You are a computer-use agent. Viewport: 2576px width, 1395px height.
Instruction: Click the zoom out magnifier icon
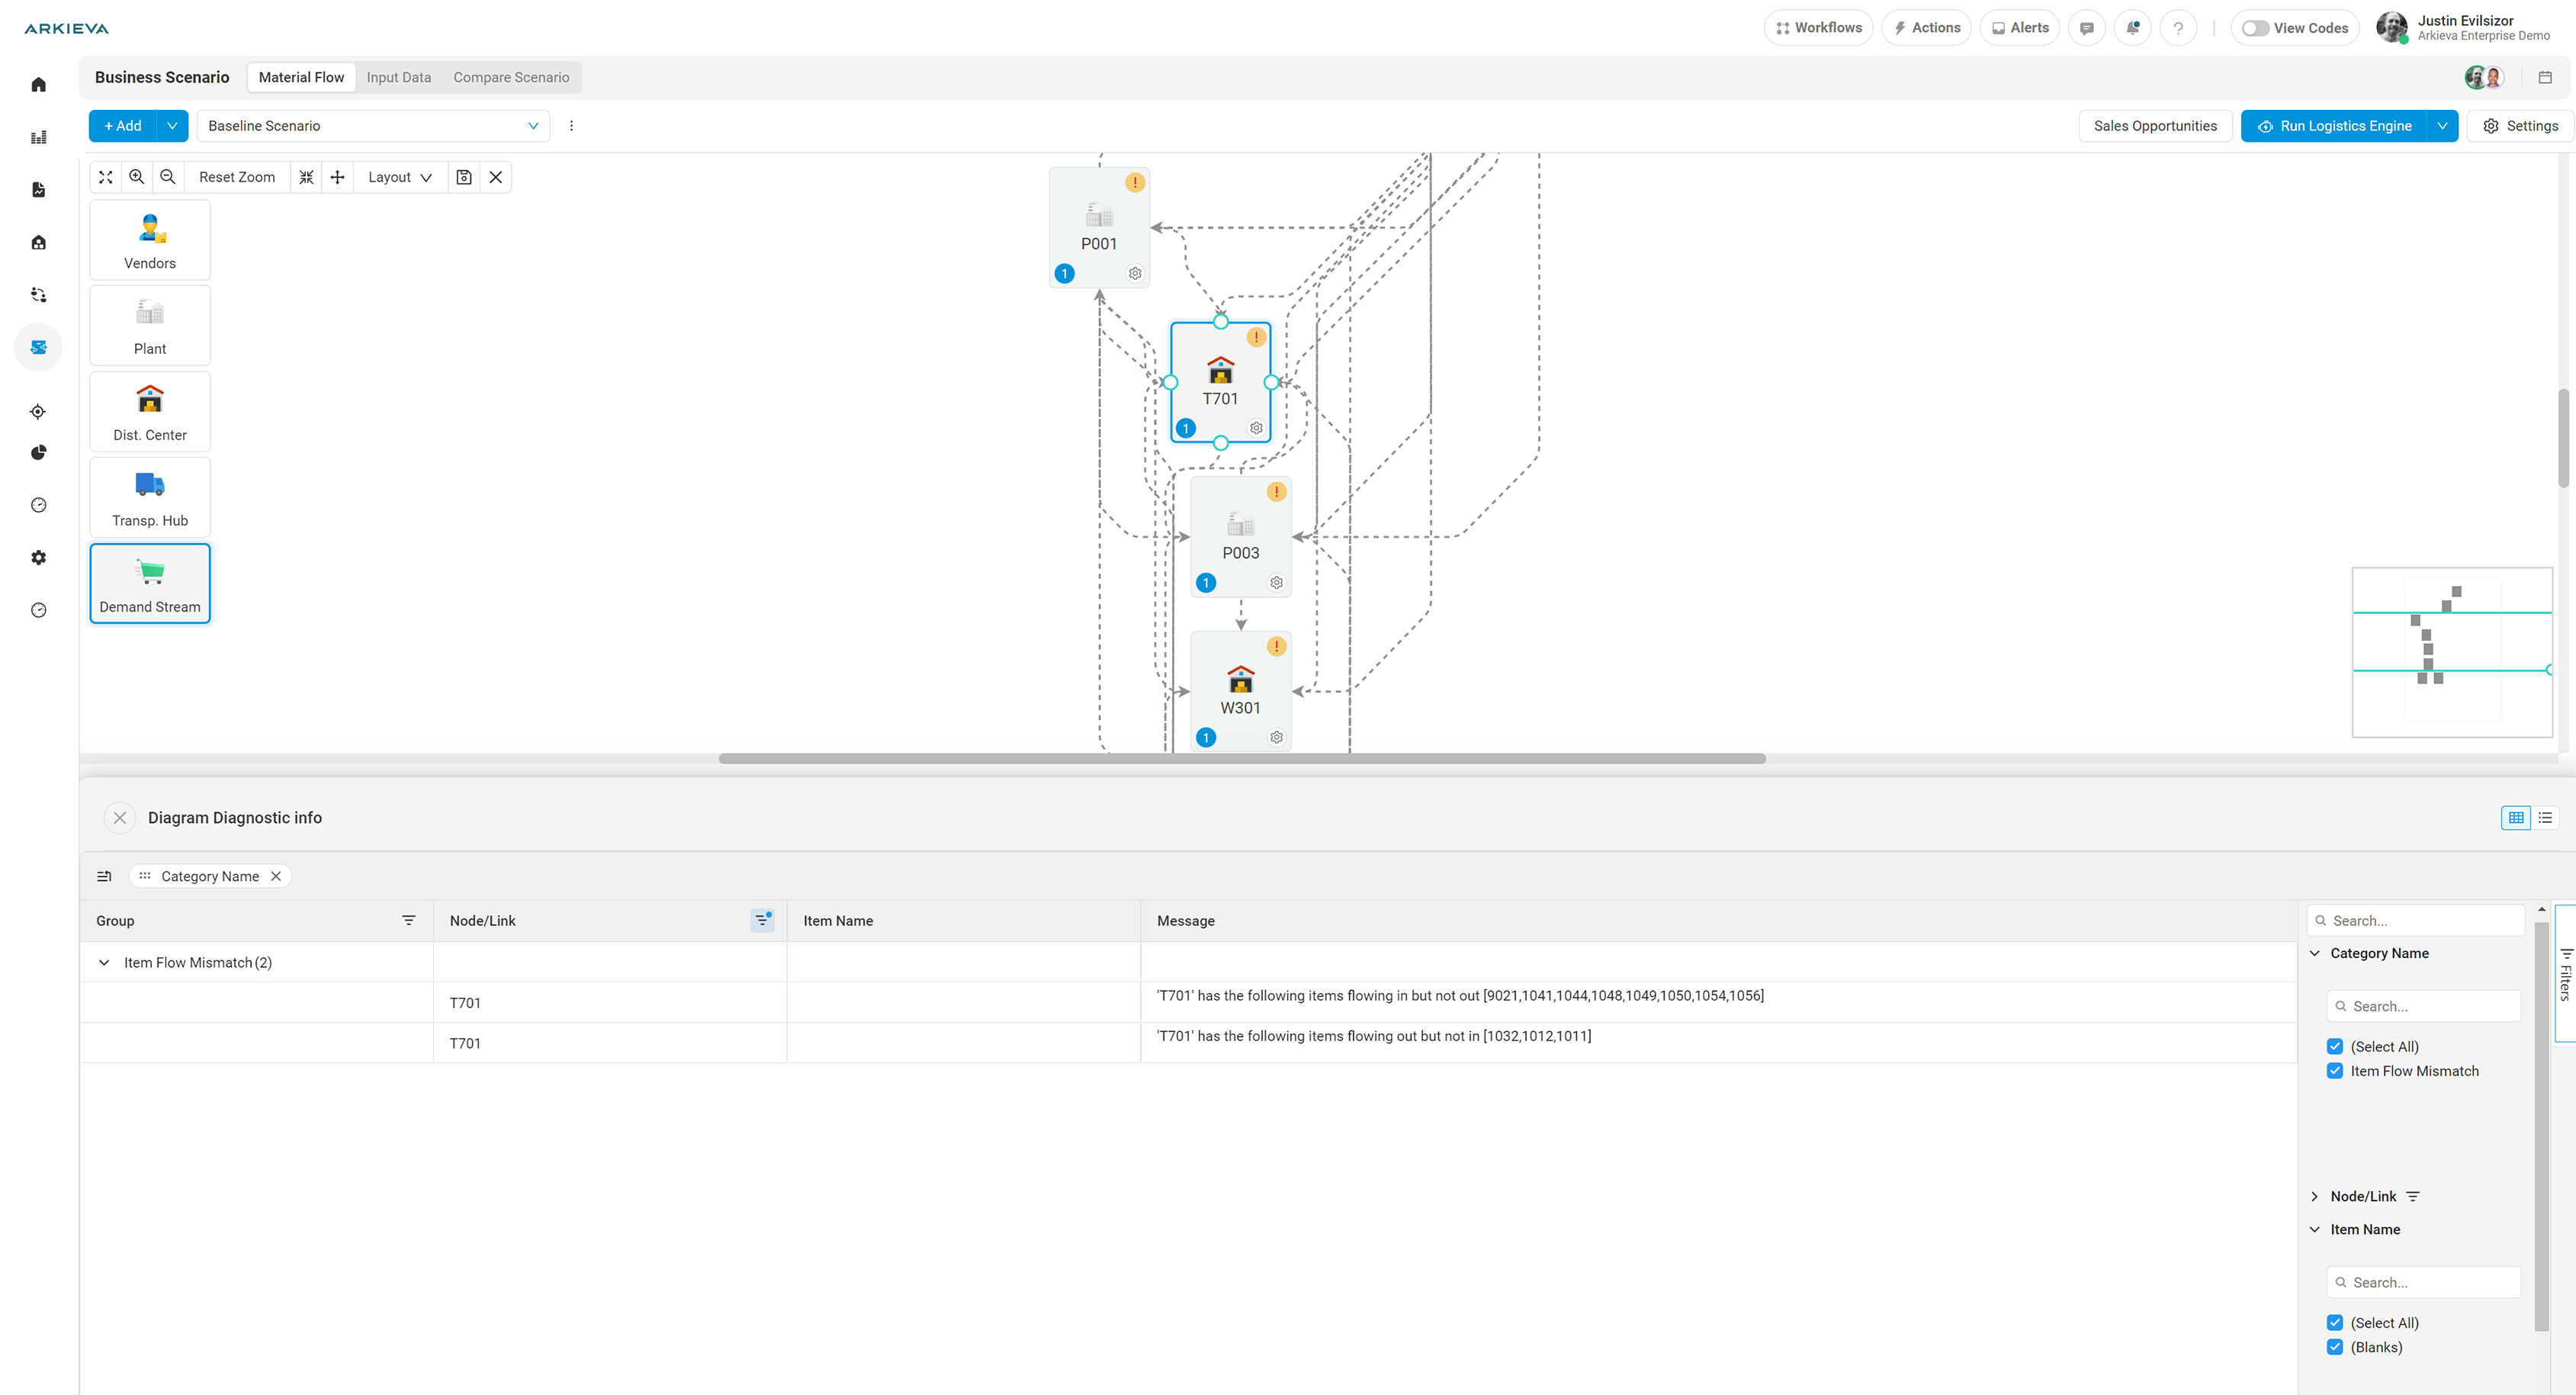(168, 177)
